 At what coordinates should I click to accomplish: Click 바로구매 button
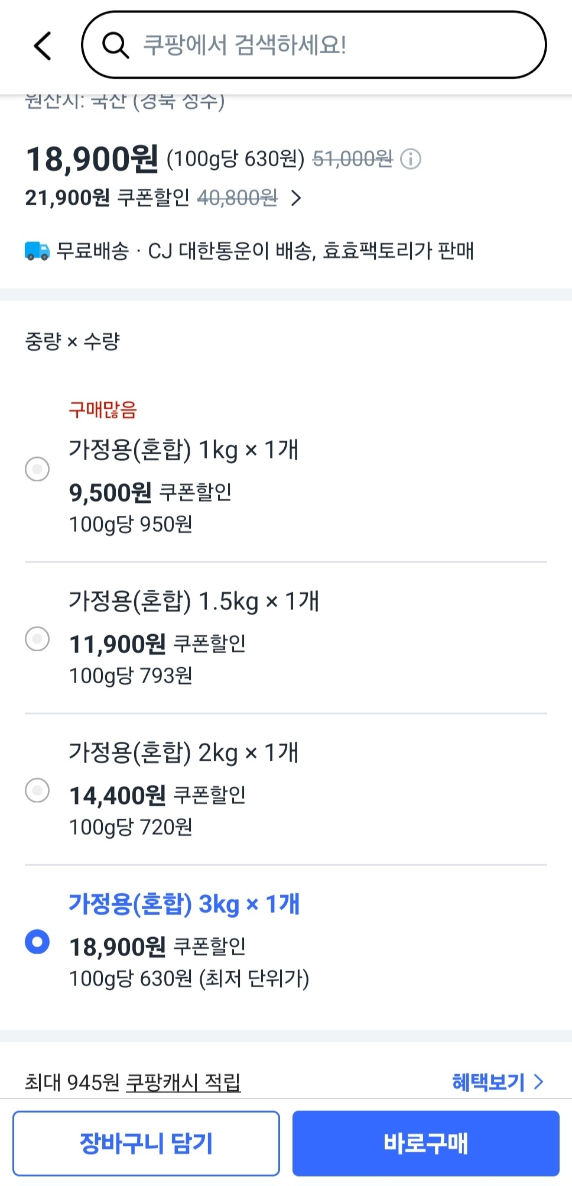click(x=425, y=1143)
